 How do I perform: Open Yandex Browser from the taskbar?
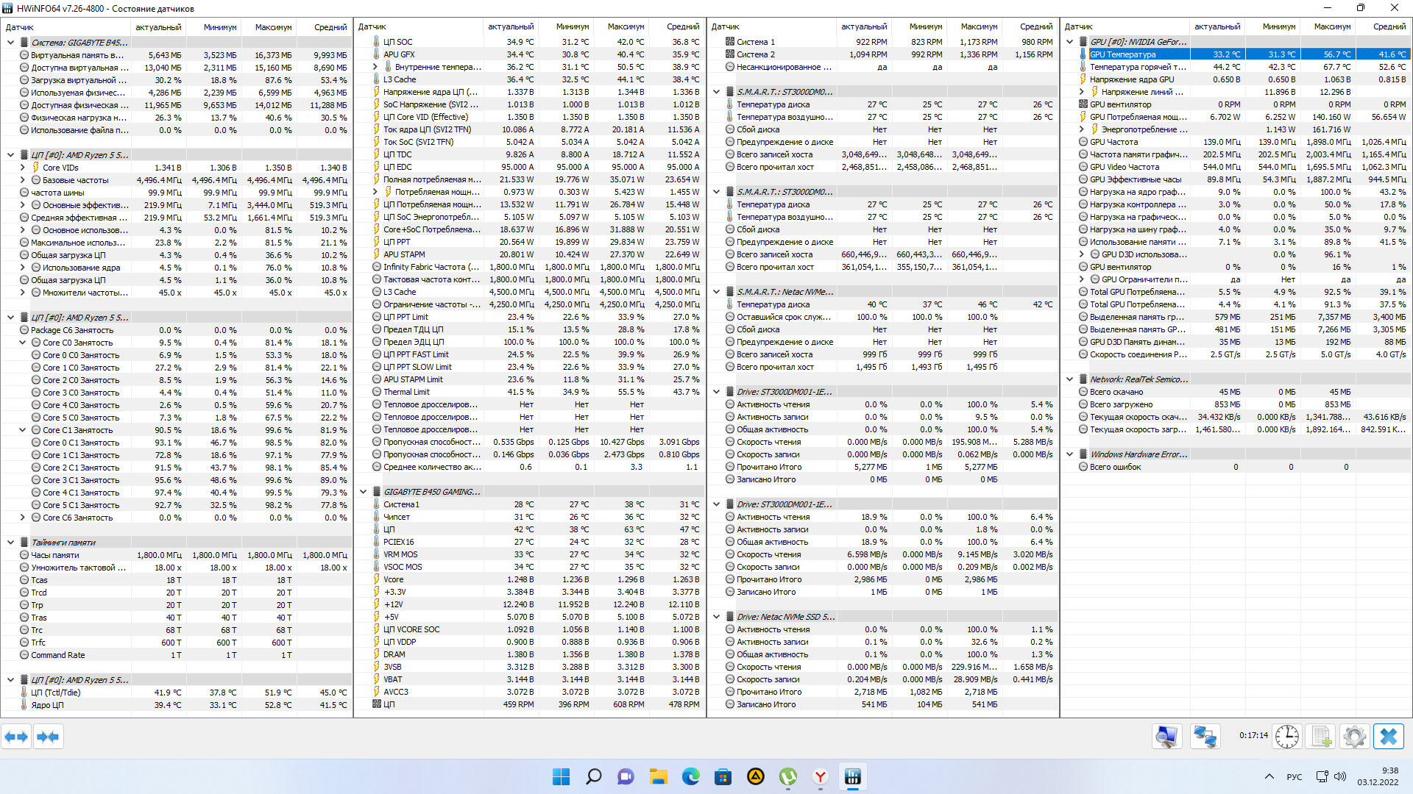pos(821,776)
